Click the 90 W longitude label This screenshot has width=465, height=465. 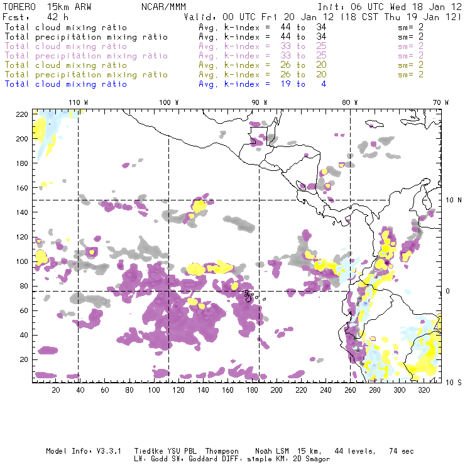pos(259,102)
